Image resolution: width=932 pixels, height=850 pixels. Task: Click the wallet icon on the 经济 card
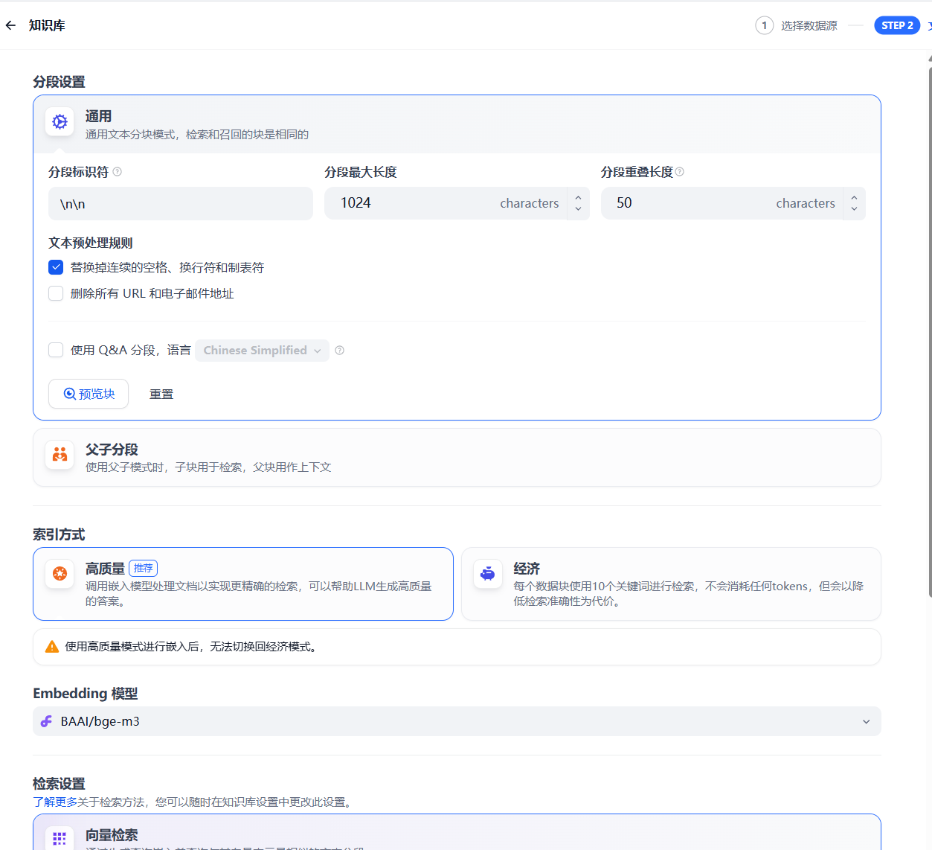(x=488, y=574)
